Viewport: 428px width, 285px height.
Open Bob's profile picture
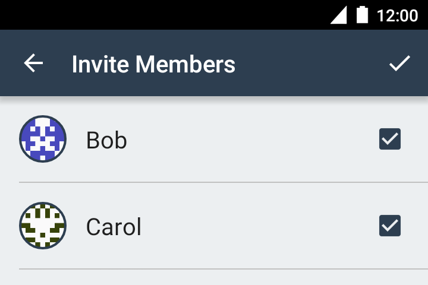point(43,139)
